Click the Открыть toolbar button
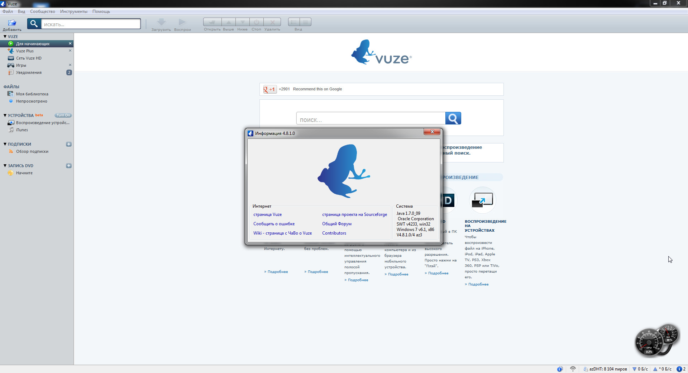 212,22
